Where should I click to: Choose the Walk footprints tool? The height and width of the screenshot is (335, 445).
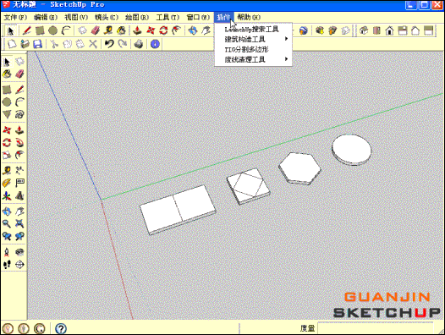[7, 264]
